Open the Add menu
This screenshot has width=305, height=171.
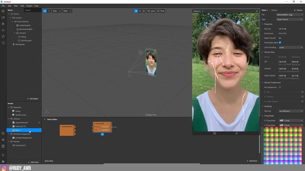pyautogui.click(x=22, y=6)
